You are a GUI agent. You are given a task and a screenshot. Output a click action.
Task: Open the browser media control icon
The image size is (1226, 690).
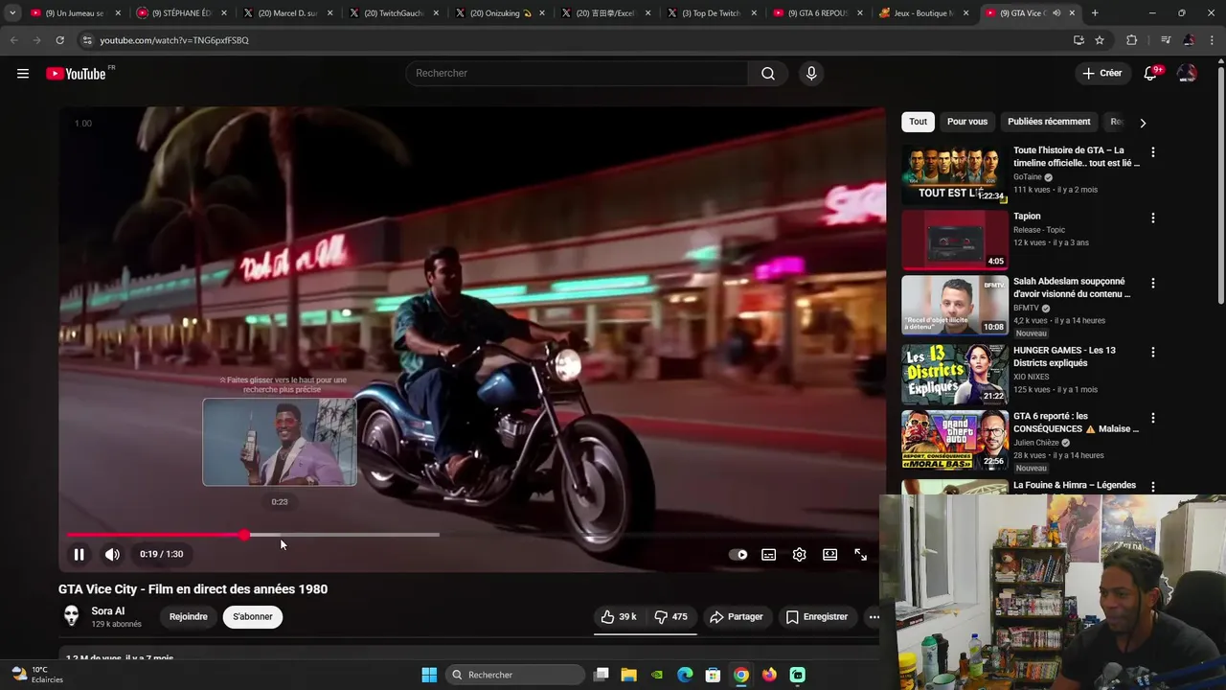[x=1166, y=40]
